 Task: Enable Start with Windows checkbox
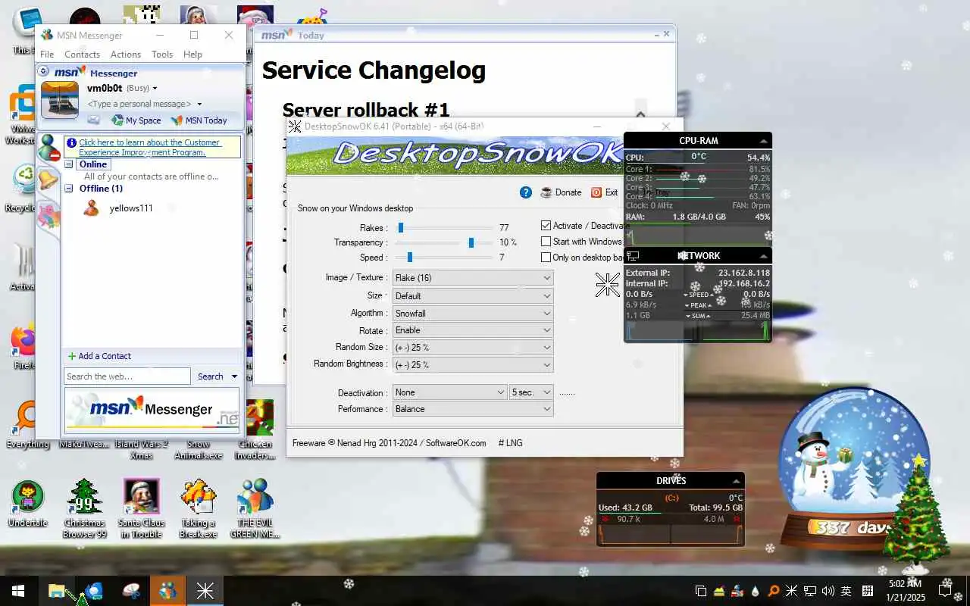pos(546,242)
